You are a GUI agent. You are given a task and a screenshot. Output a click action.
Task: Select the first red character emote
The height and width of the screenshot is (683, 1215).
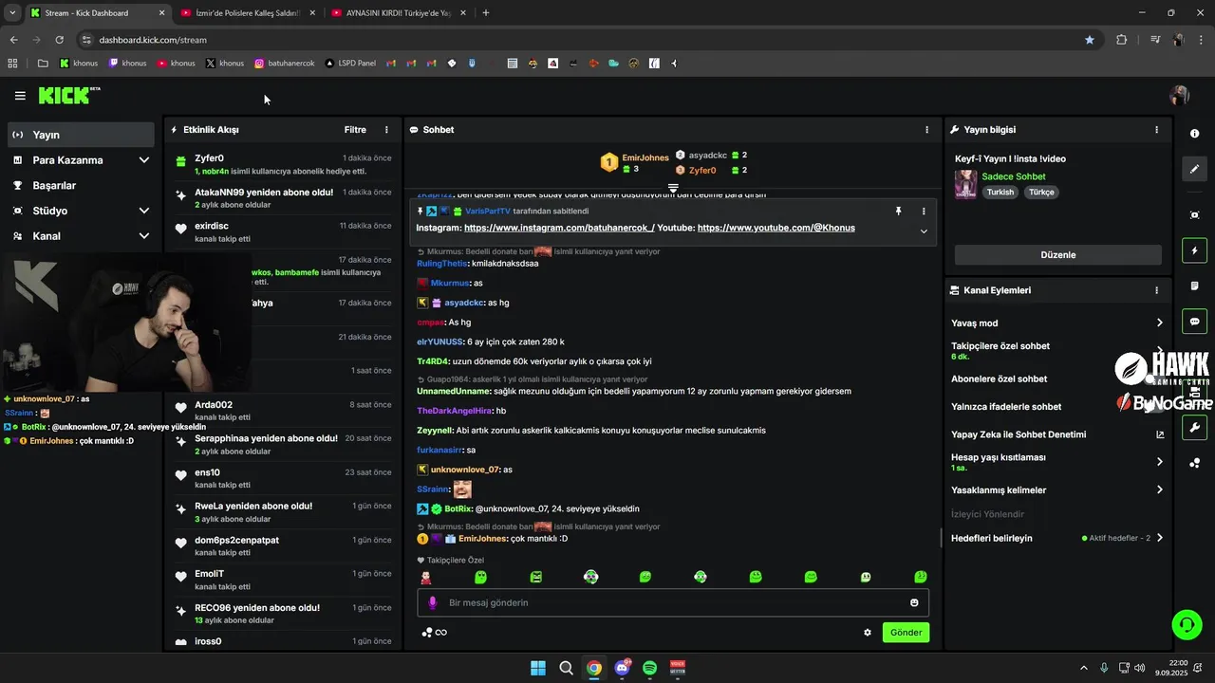click(x=426, y=577)
